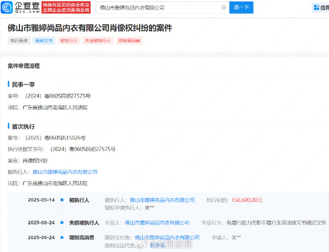Image resolution: width=329 pixels, height=252 pixels.
Task: Click the 申请人 关** text
Action: 226,238
